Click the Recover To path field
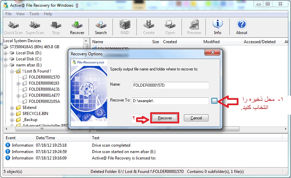 (170, 101)
